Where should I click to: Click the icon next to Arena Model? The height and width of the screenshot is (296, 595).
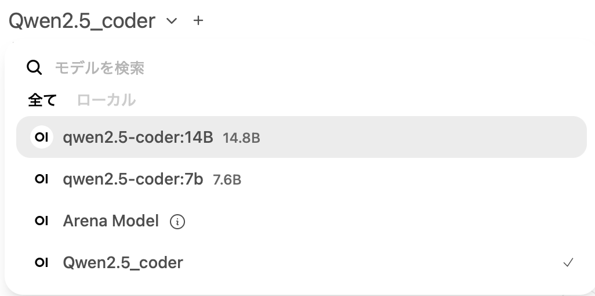42,221
